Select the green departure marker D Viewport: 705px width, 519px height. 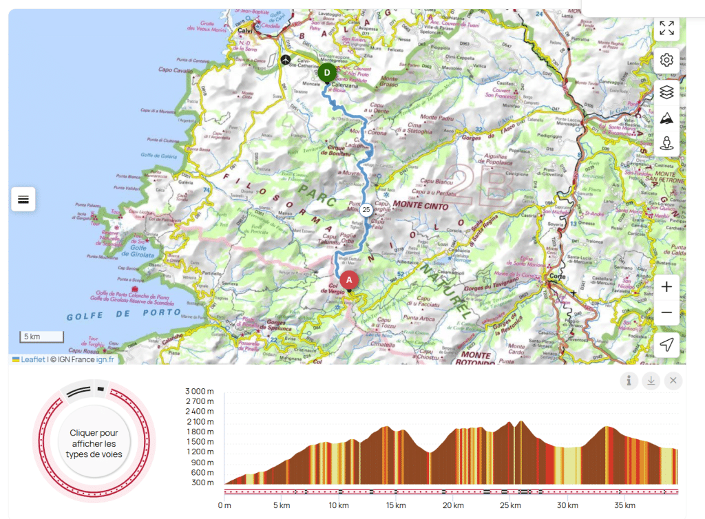327,73
